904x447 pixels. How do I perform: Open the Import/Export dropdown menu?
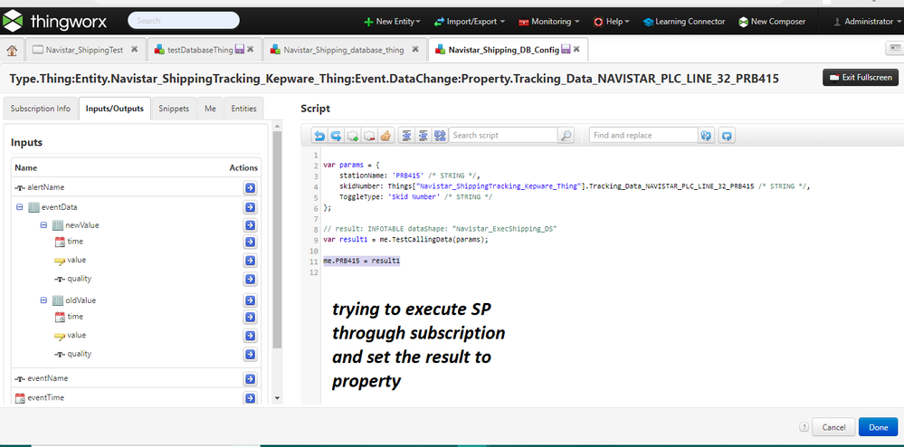tap(469, 22)
